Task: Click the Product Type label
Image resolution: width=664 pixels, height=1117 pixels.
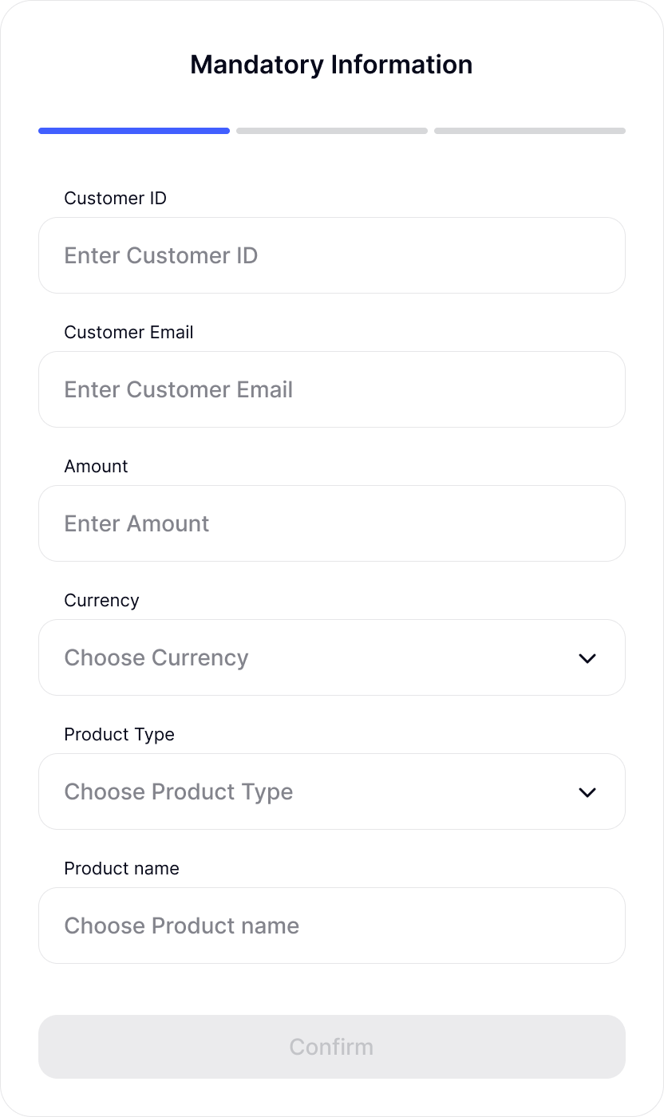Action: [x=119, y=734]
